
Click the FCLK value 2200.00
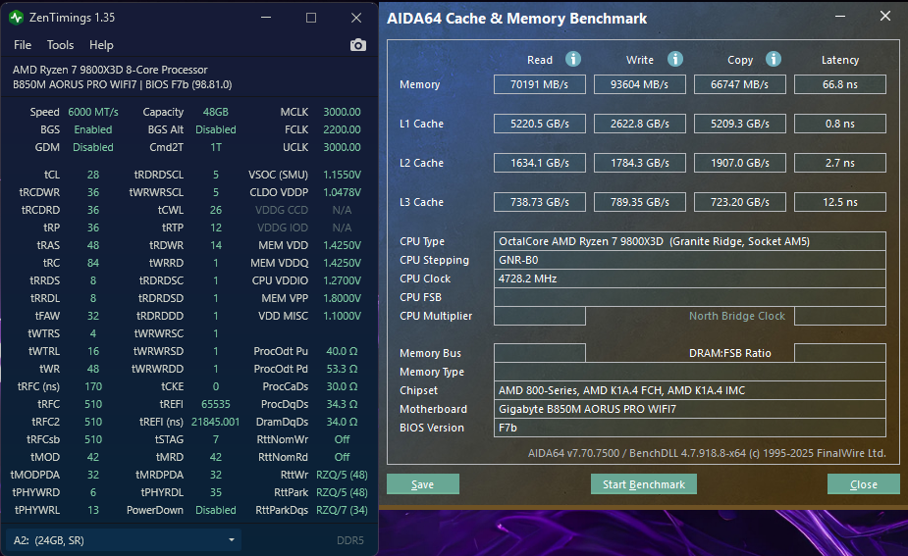(x=342, y=129)
